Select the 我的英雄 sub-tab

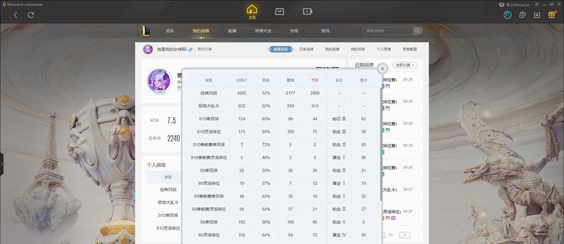332,49
